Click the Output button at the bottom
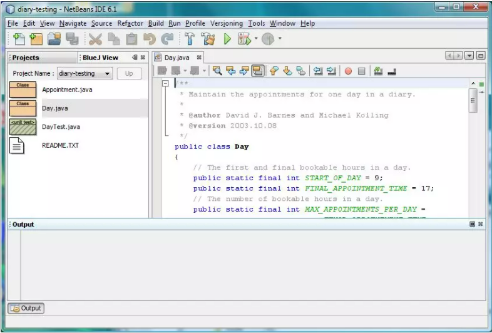This screenshot has height=333, width=492. click(26, 308)
